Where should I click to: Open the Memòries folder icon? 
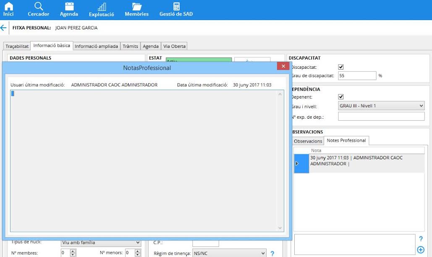136,9
